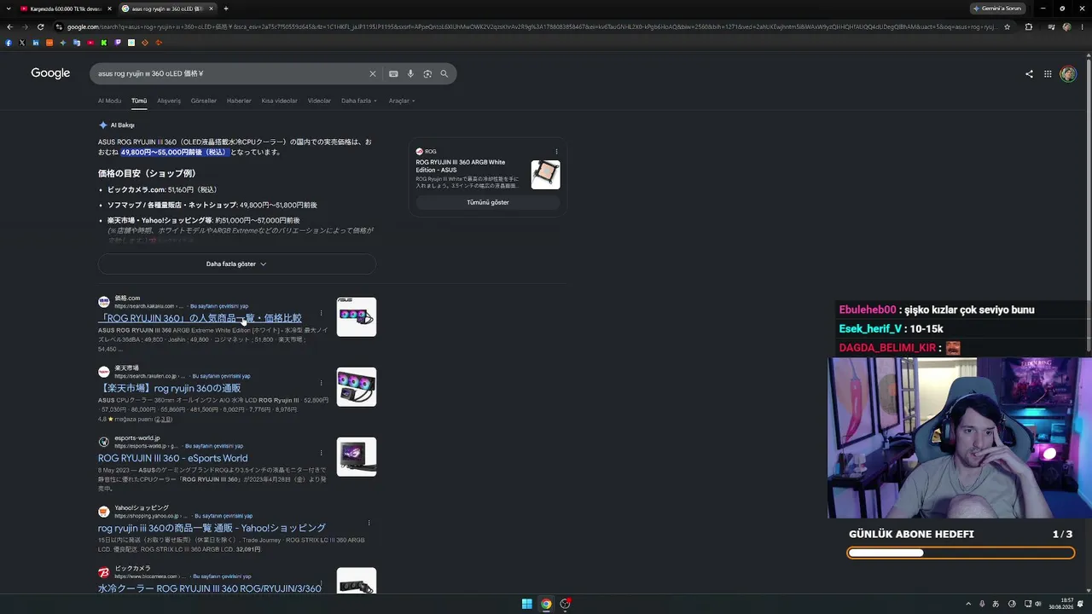The width and height of the screenshot is (1092, 614).
Task: Expand the 'Daha fazla' search filter menu
Action: pyautogui.click(x=359, y=101)
